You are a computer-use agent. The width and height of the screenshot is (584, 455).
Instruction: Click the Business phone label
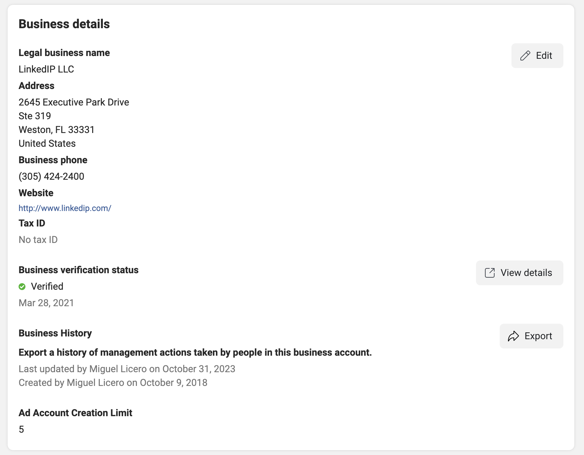pos(53,160)
